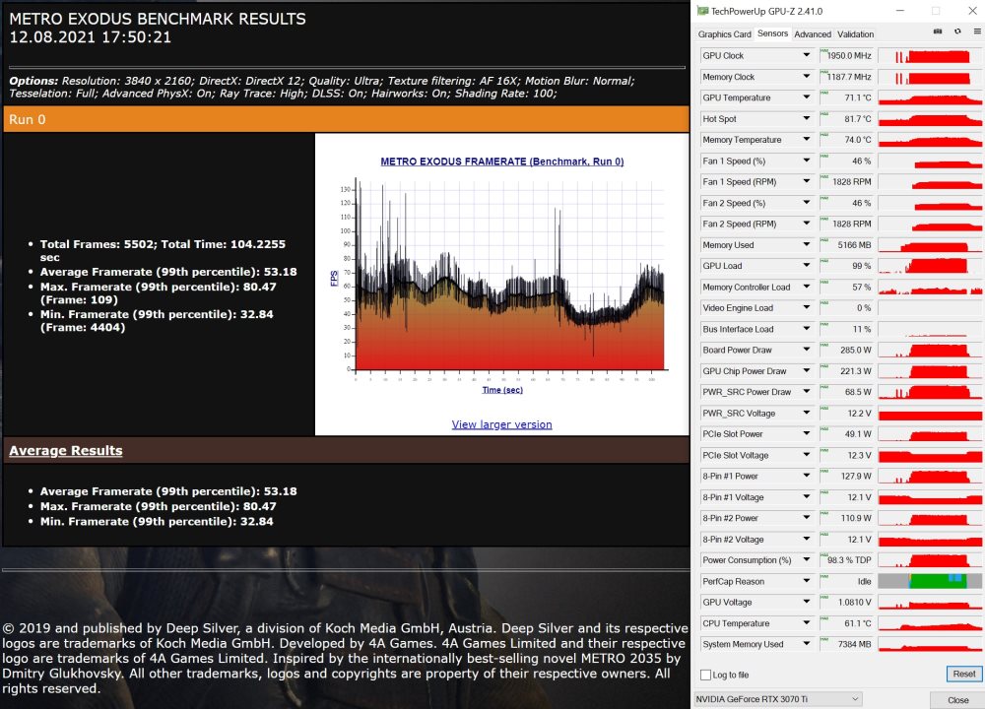
Task: Open the Advanced tab
Action: (x=813, y=34)
